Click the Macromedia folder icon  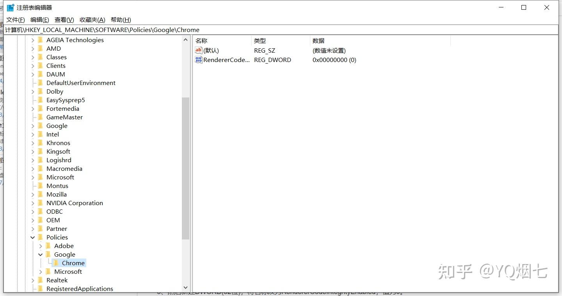pyautogui.click(x=41, y=168)
